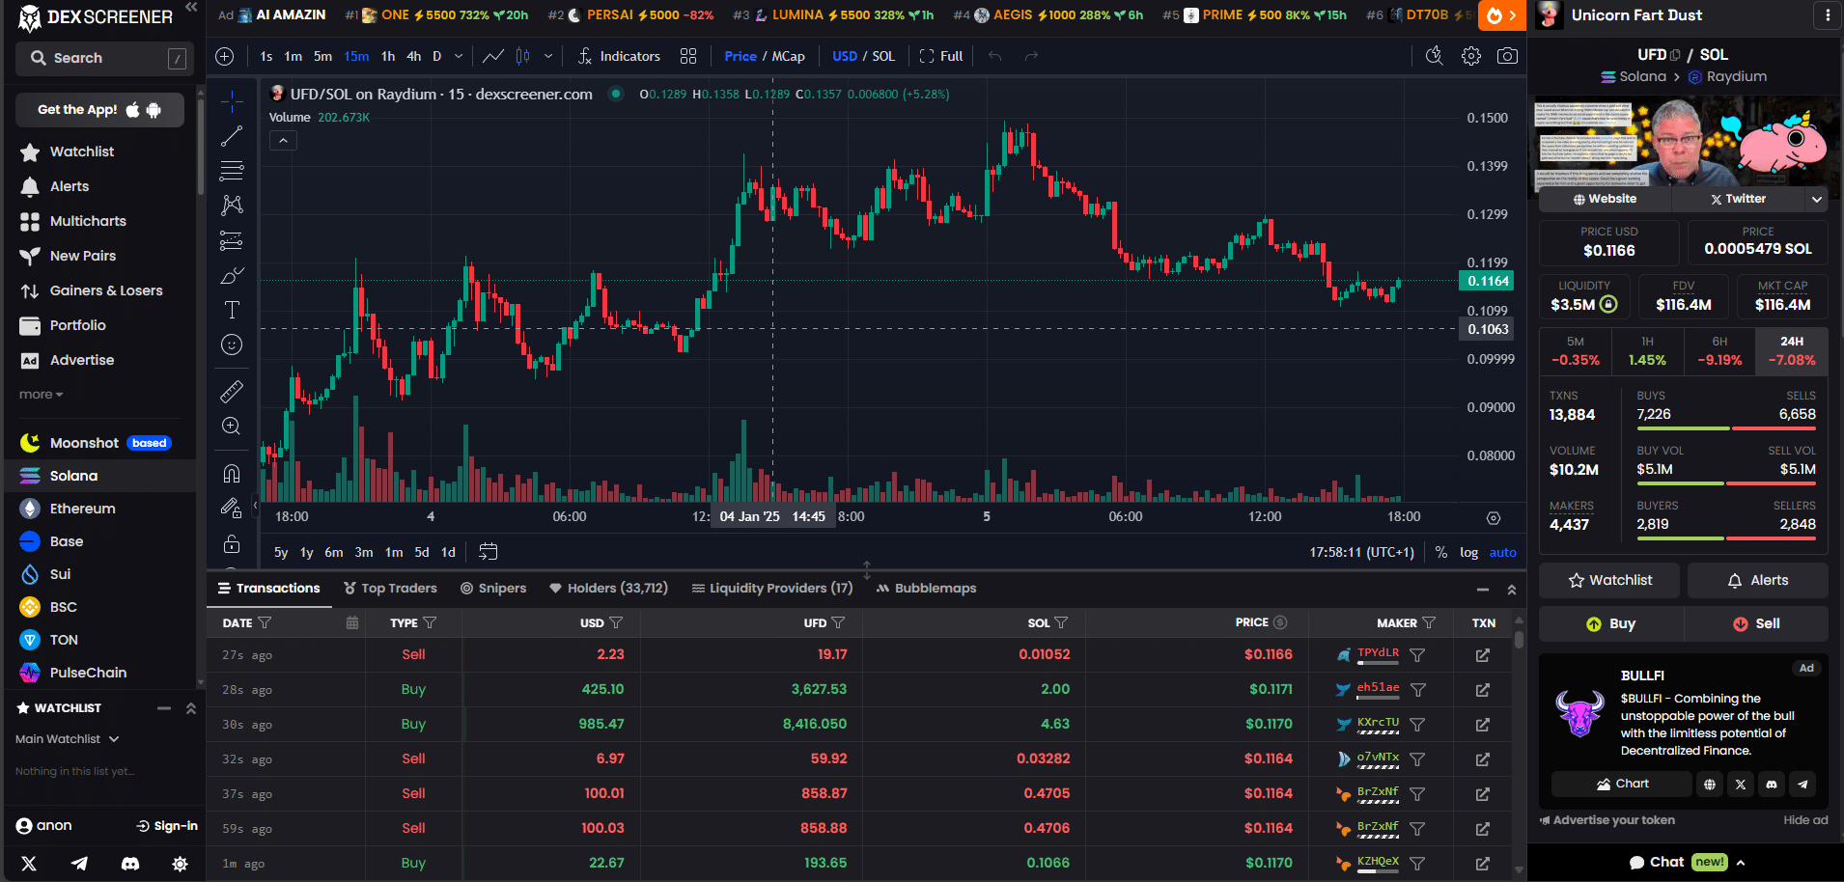Click the green Buy button
The height and width of the screenshot is (882, 1844).
pos(1611,623)
